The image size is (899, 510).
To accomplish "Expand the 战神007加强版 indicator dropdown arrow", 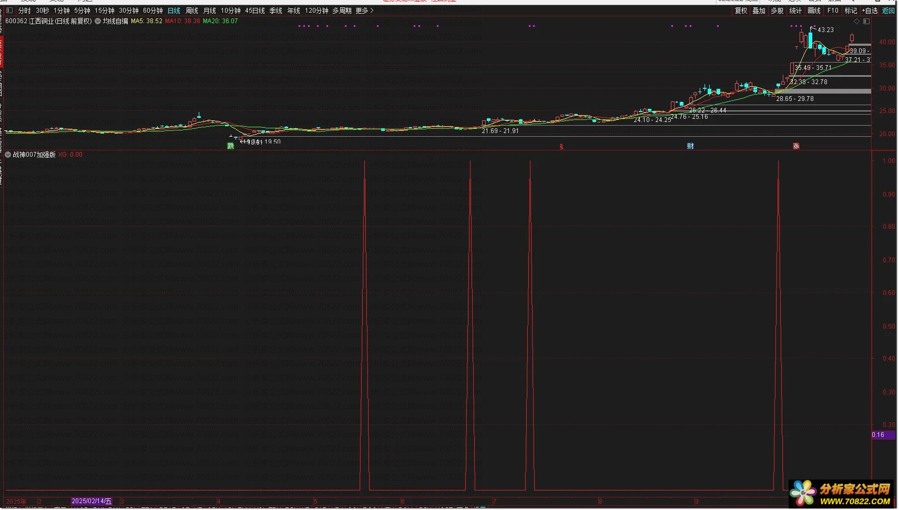I will tap(8, 155).
